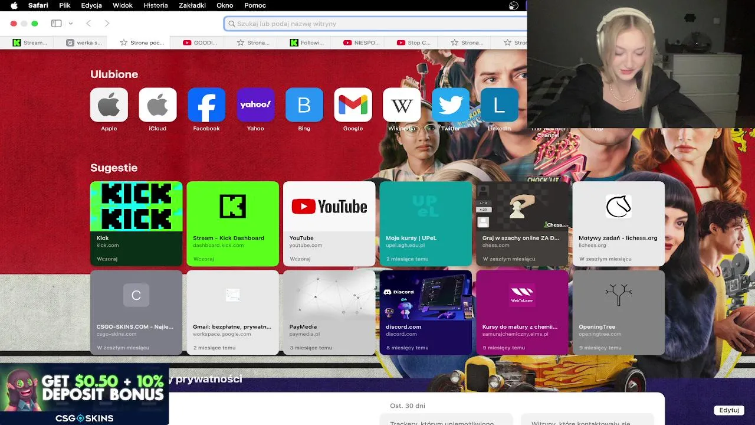Image resolution: width=755 pixels, height=425 pixels.
Task: Open the PayMedia suggestion card
Action: point(329,312)
